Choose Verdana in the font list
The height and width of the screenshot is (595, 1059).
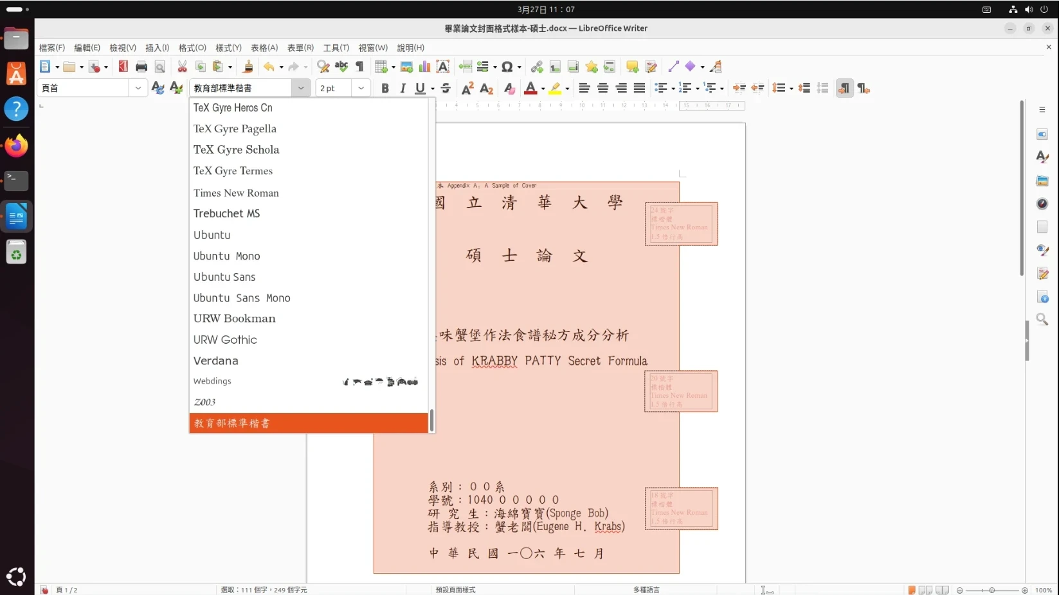(216, 361)
